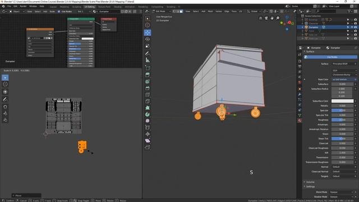359x202 pixels.
Task: Adjust the Roughness slider
Action: tap(343, 120)
